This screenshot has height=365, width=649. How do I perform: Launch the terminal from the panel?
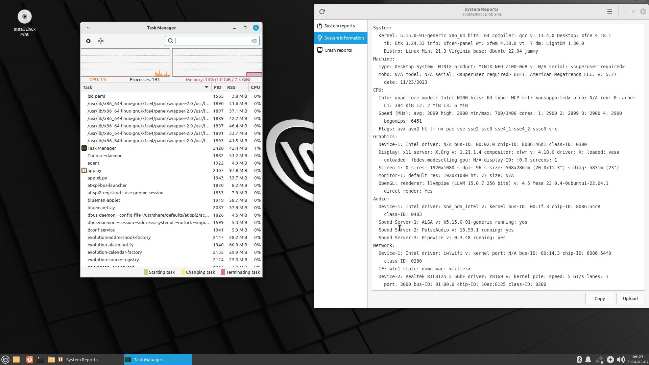[x=41, y=360]
